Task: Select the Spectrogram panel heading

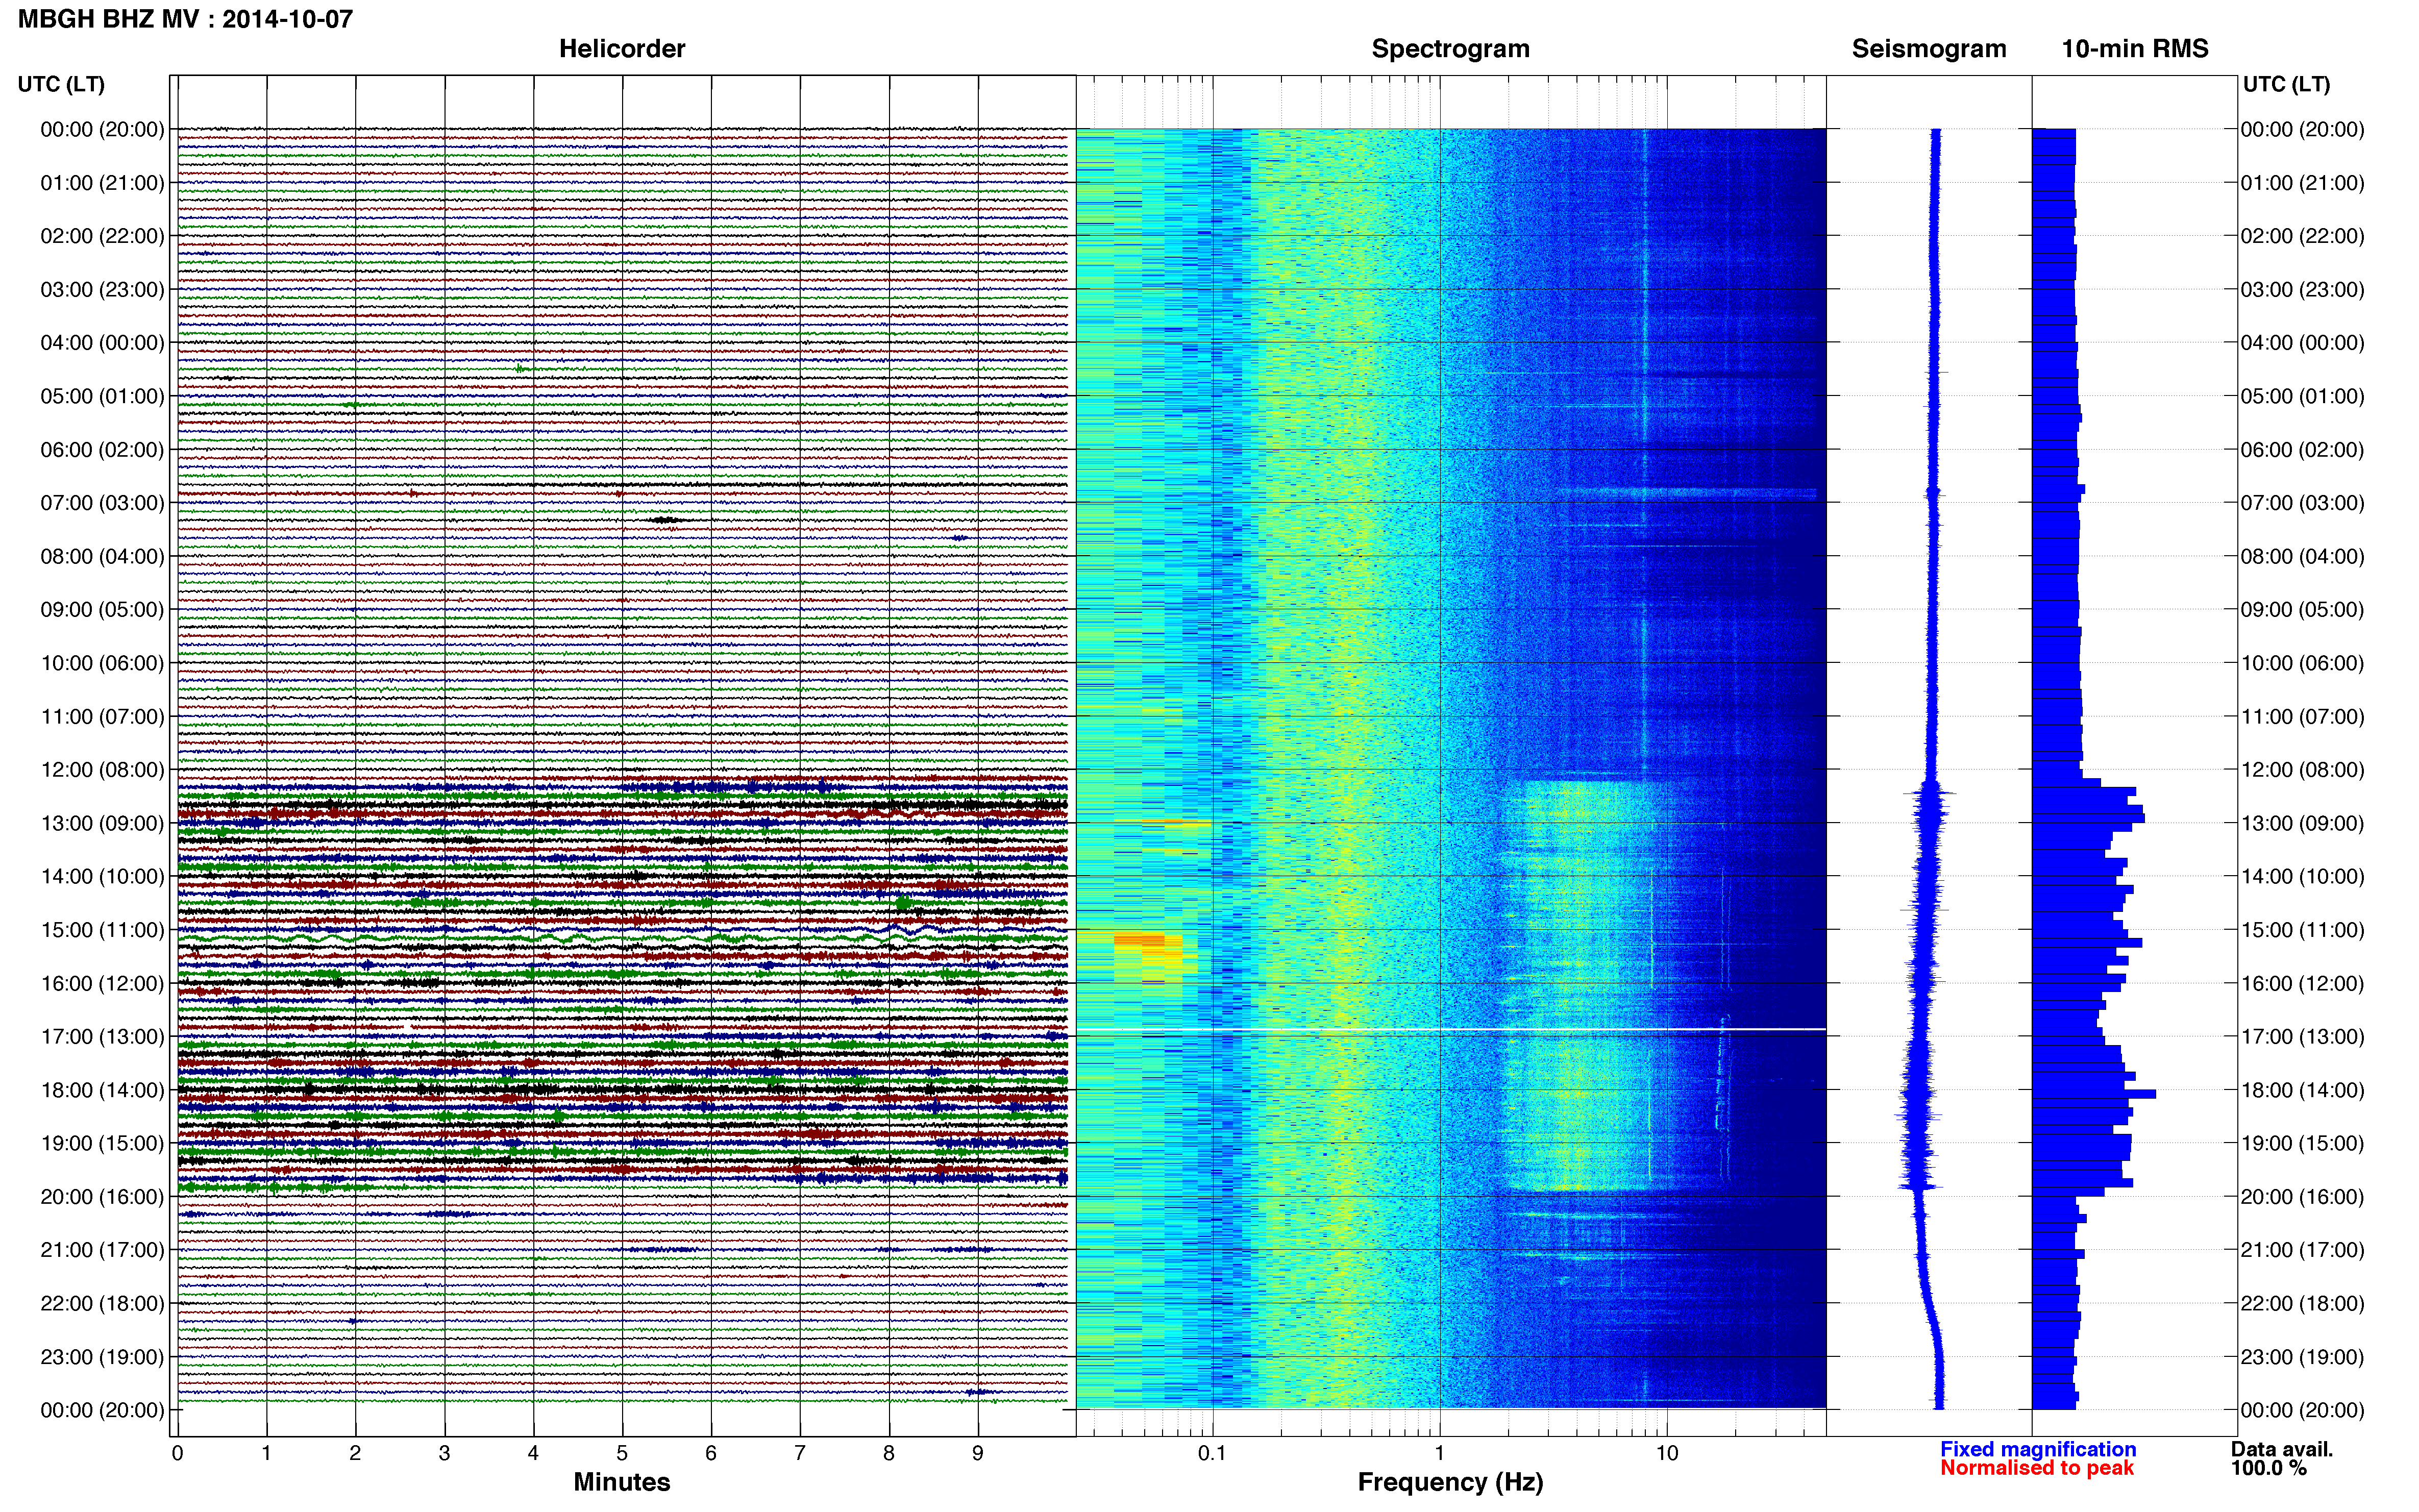Action: pos(1450,49)
